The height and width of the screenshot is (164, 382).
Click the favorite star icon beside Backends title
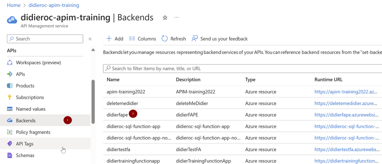click(x=165, y=18)
